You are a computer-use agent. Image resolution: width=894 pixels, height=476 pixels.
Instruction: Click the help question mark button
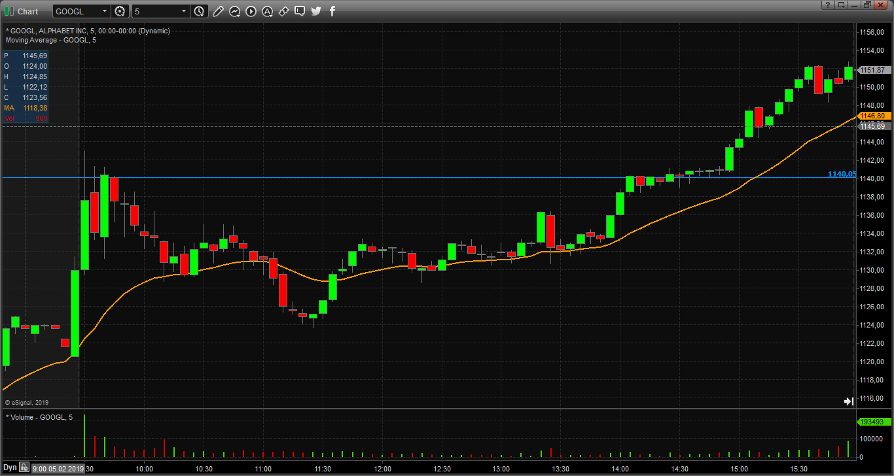[x=827, y=5]
